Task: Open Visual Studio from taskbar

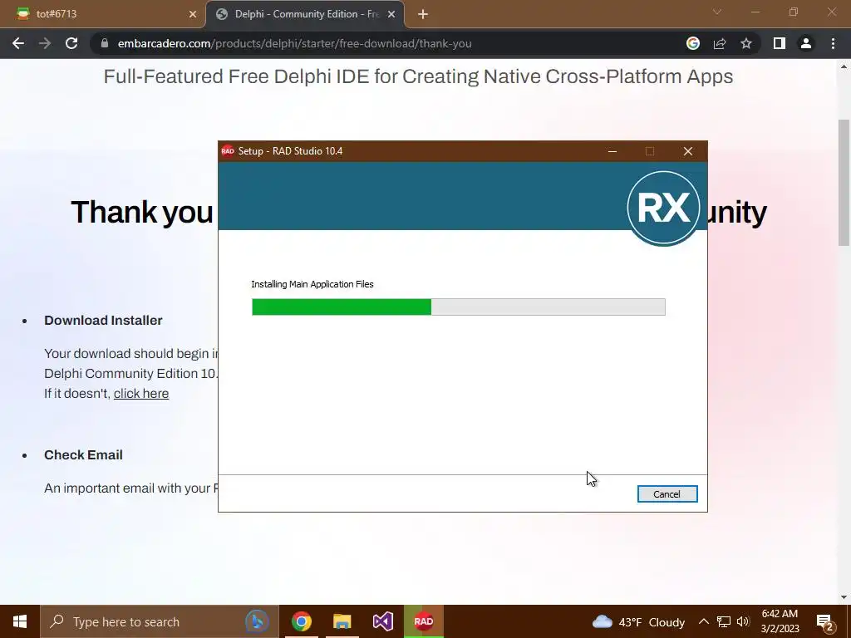Action: (382, 621)
